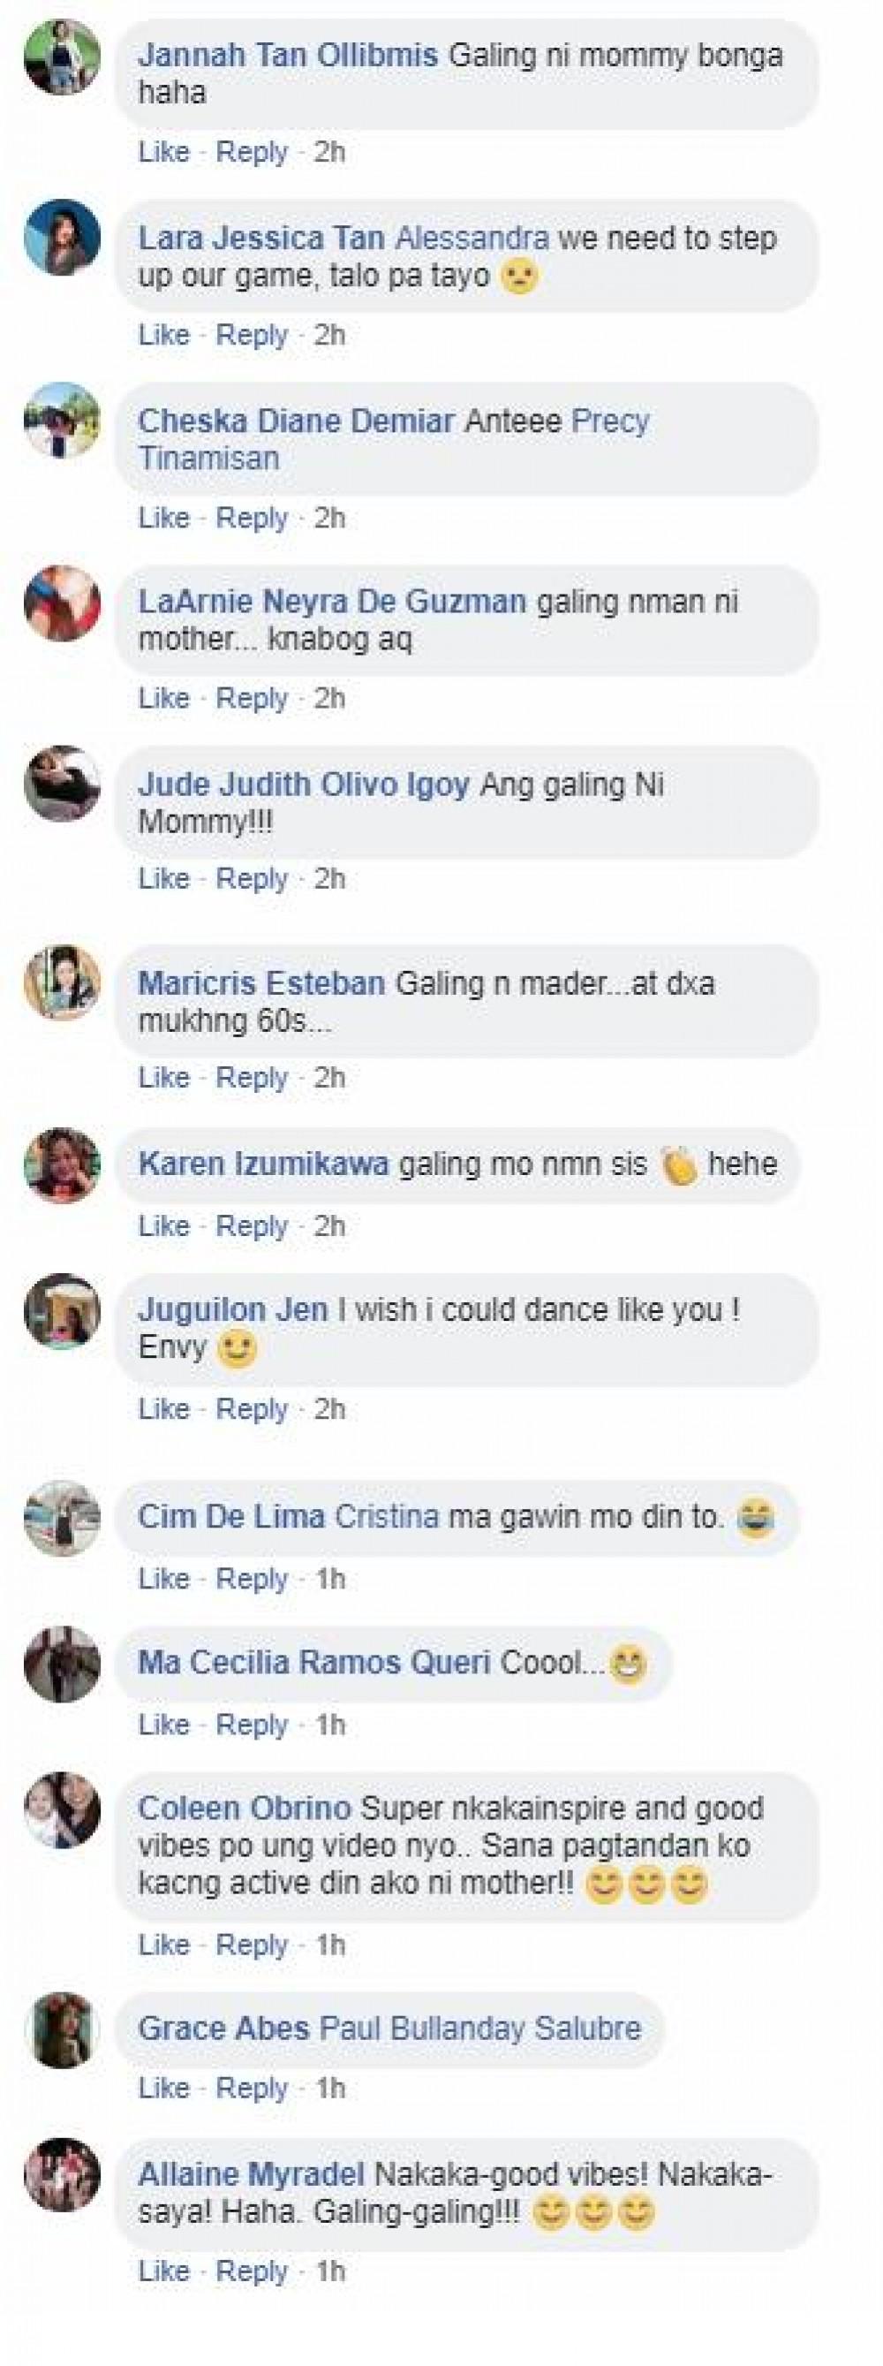The width and height of the screenshot is (883, 2366).
Task: Open tagged Paul Bullanday Salubre profile
Action: click(x=480, y=2028)
